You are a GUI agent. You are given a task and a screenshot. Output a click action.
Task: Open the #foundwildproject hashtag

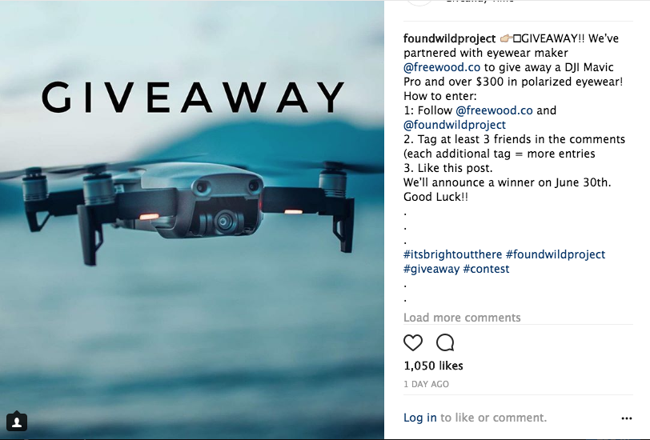click(556, 254)
